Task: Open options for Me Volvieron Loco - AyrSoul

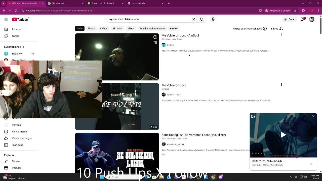Action: [x=281, y=35]
